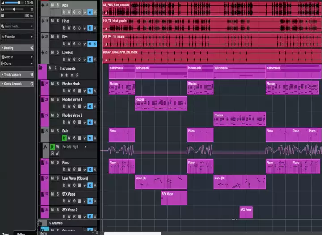Click the freeze icon on Hihat track
The height and width of the screenshot is (235, 322).
90,28
